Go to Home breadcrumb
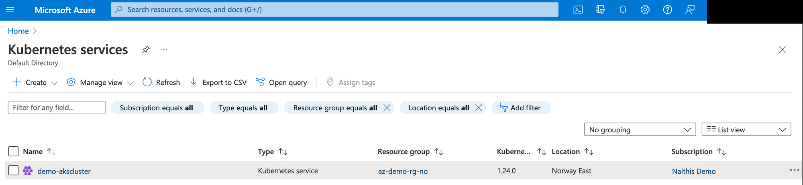This screenshot has width=803, height=185. pos(18,31)
